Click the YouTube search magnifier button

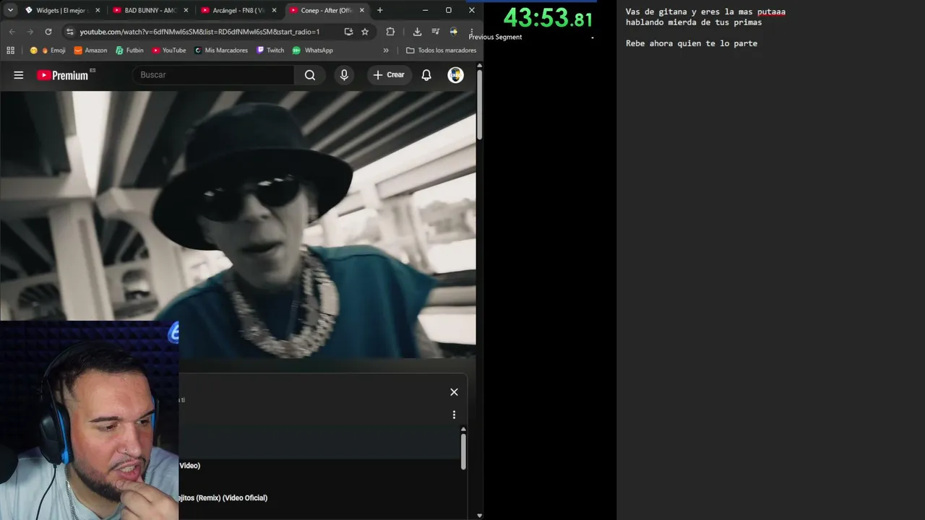(310, 75)
